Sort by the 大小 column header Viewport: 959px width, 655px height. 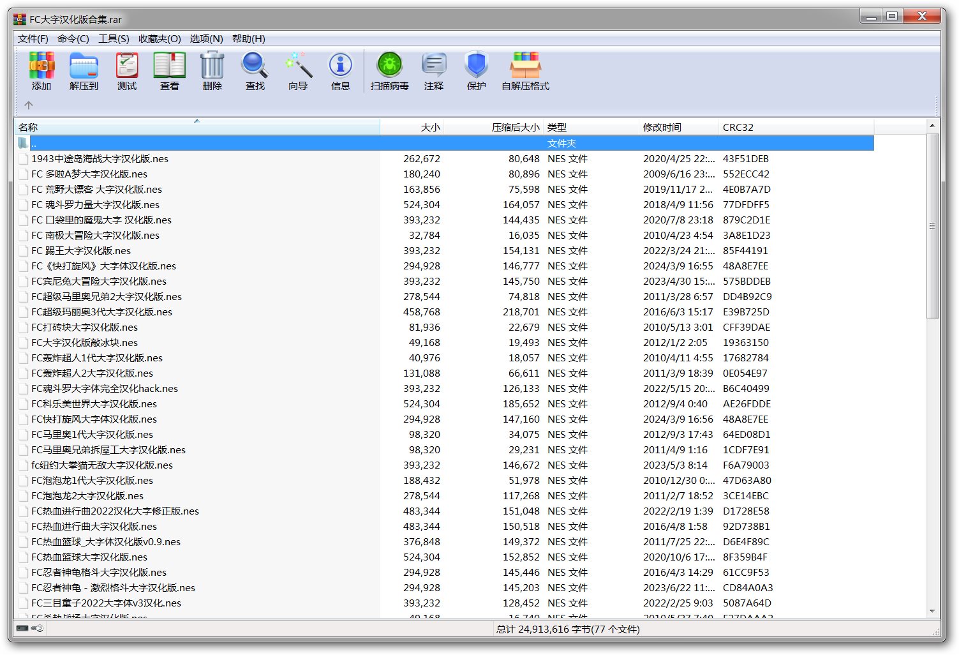tap(412, 127)
